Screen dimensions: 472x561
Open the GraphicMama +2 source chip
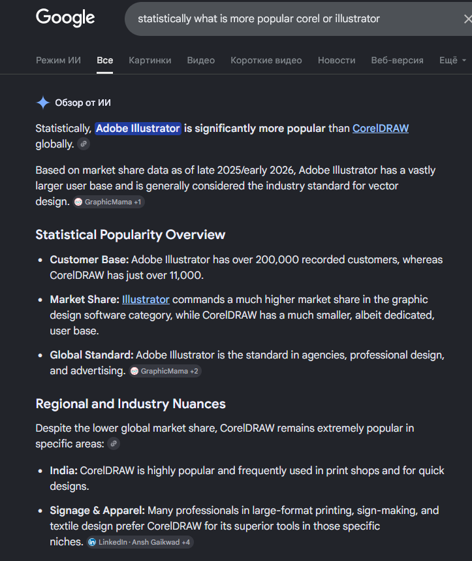(165, 371)
